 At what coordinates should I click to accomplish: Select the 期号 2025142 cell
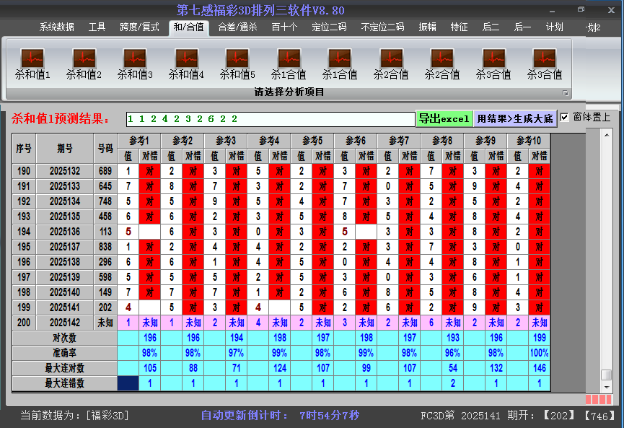tap(65, 323)
